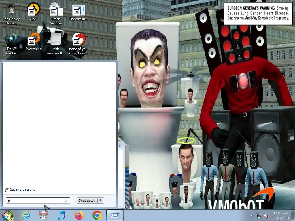Clear the Start menu search box

pos(66,201)
